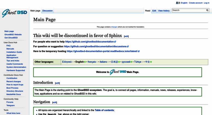Go to Main page in sidebar
Viewport: 212px width, 115px height.
click(x=9, y=31)
